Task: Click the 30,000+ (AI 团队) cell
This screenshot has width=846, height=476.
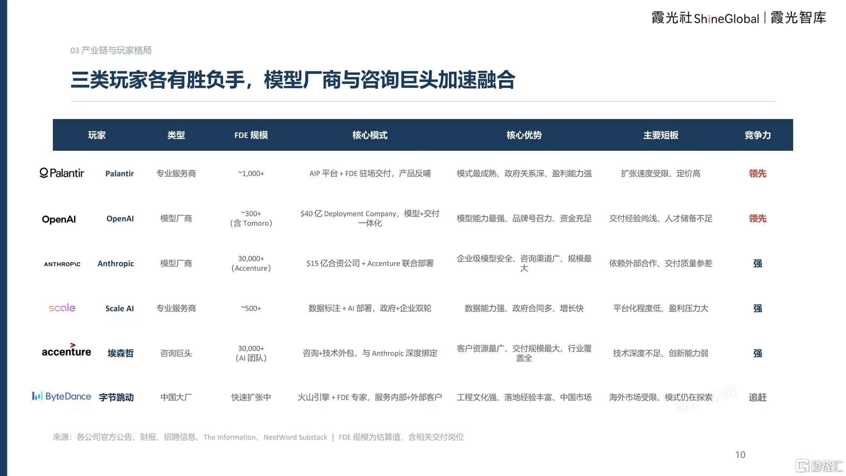Action: 251,353
